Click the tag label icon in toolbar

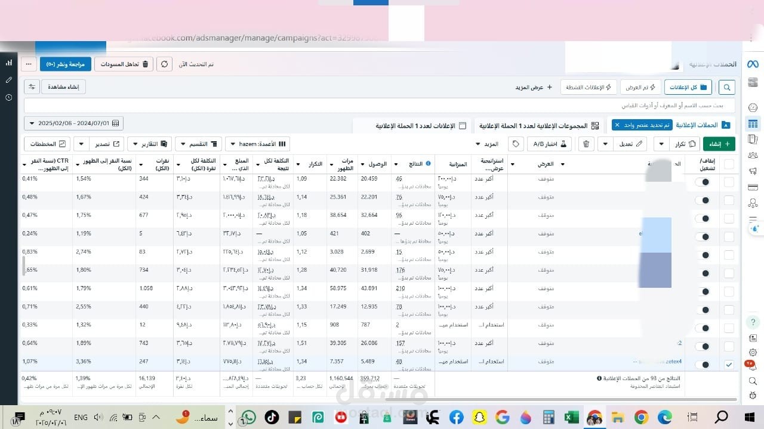coord(516,144)
